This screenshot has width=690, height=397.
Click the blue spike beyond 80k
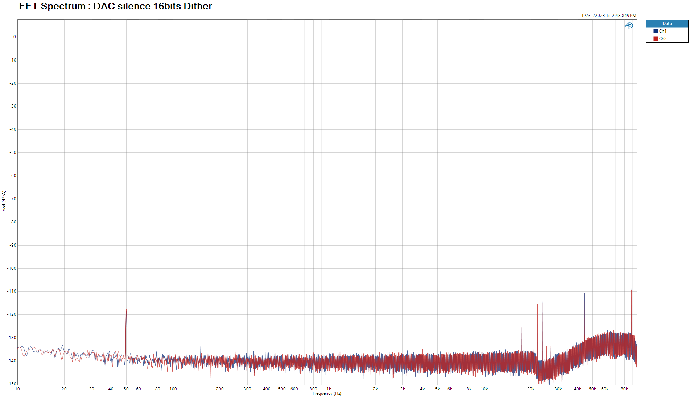631,290
